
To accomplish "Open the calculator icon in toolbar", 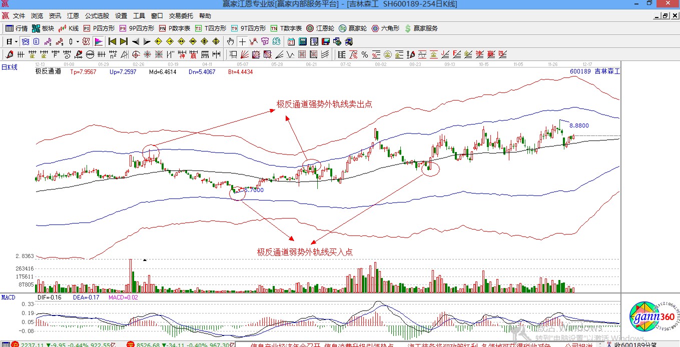I will click(303, 41).
